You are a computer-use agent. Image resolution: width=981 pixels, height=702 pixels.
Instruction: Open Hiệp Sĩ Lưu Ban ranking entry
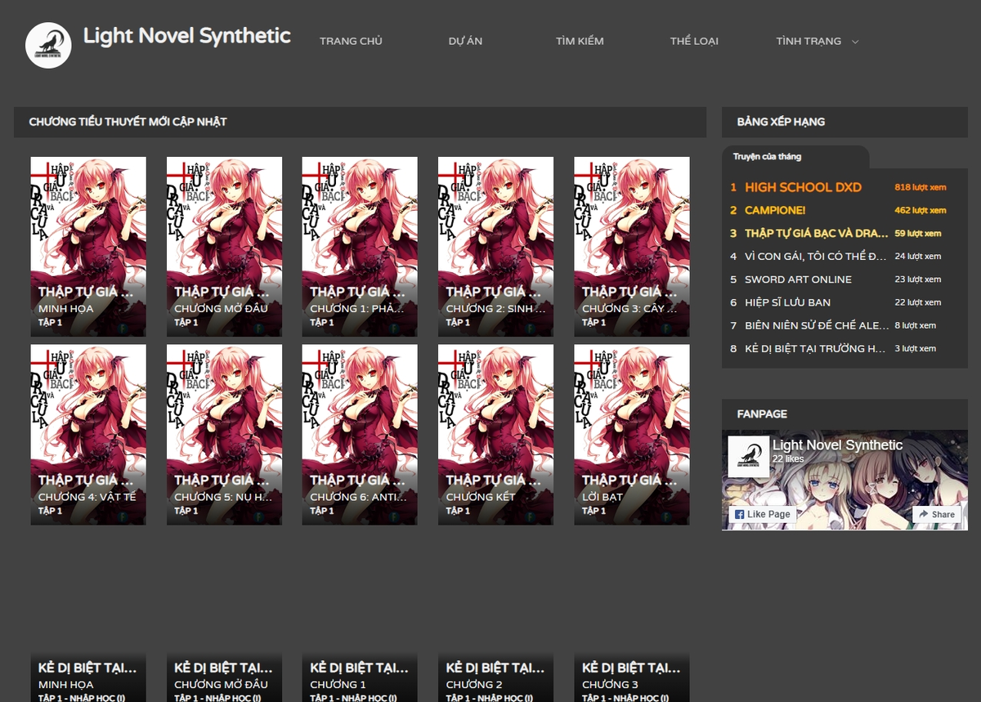[x=787, y=302]
